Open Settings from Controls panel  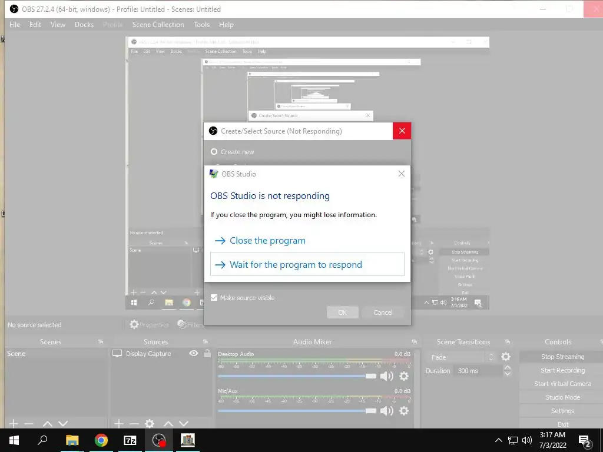pos(562,411)
